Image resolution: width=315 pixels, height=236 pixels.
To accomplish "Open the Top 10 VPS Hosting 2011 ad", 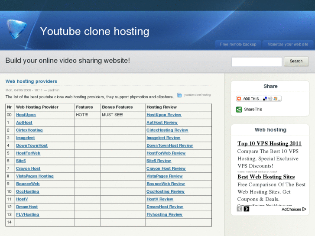I will pyautogui.click(x=270, y=143).
